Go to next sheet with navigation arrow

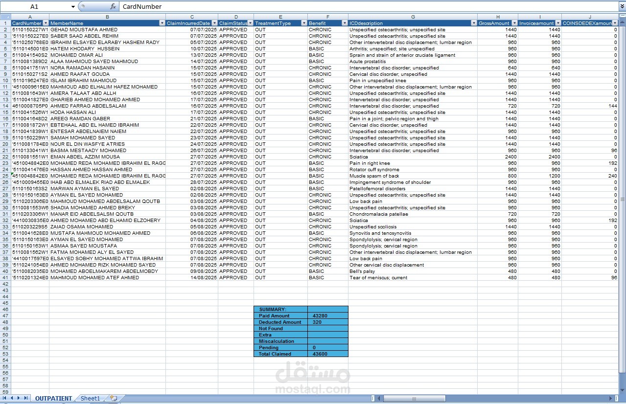coord(19,398)
